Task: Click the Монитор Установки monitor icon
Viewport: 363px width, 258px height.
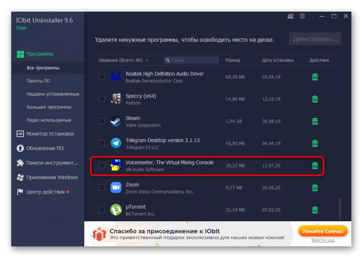Action: click(20, 134)
